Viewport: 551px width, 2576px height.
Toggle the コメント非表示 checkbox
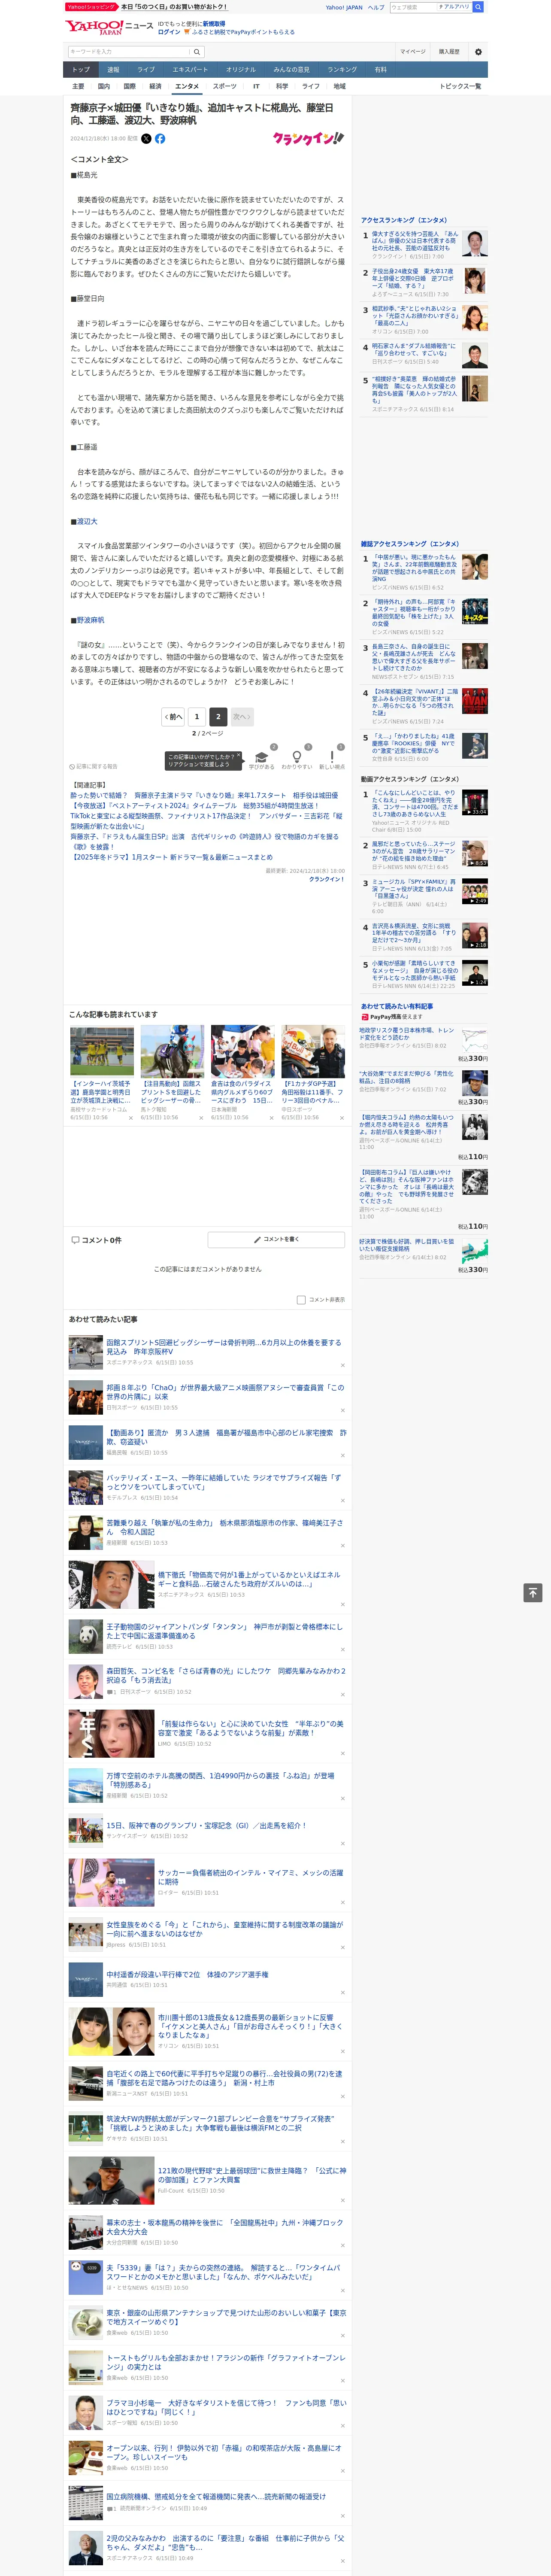click(x=301, y=1300)
